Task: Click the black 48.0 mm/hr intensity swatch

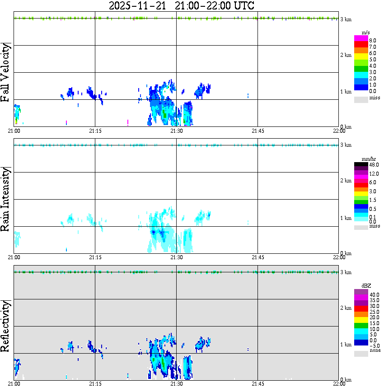Action: (x=361, y=164)
